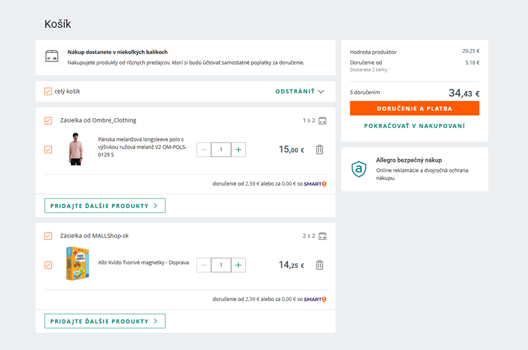Click the Allegro shield icon

[359, 169]
